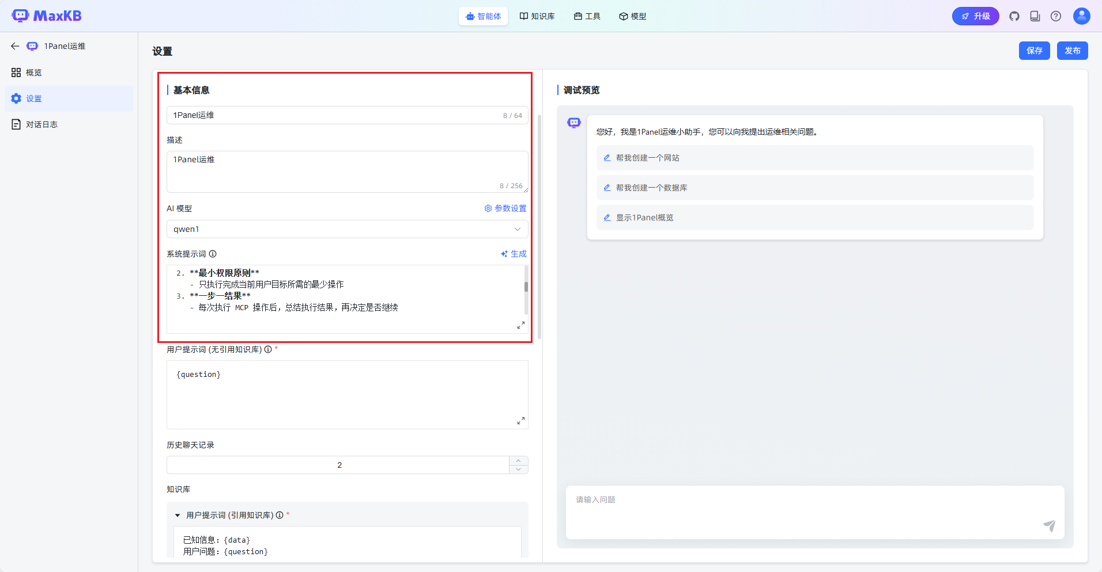Click the send paper plane icon
This screenshot has height=572, width=1102.
click(1050, 525)
